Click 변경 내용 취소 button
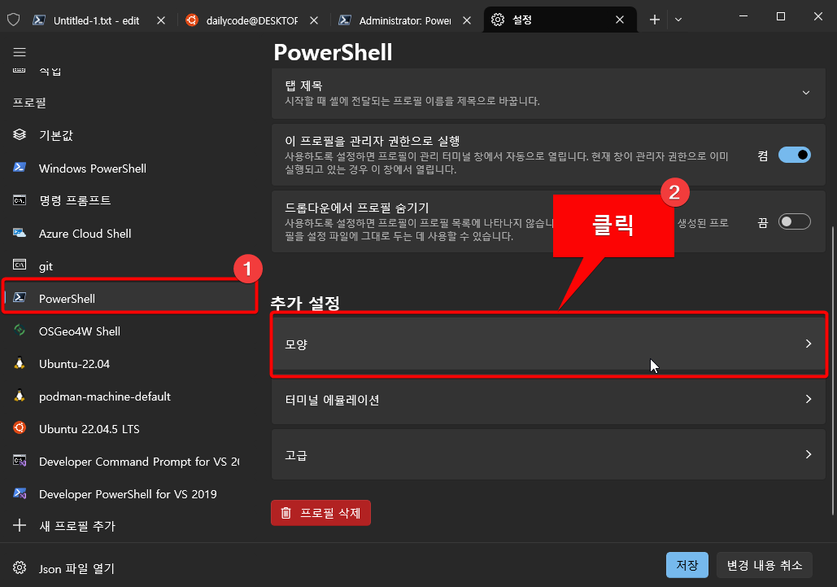Image resolution: width=837 pixels, height=587 pixels. (x=765, y=565)
